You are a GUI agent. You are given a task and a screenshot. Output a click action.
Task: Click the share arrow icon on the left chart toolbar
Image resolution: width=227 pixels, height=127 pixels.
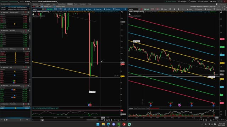tap(65, 9)
